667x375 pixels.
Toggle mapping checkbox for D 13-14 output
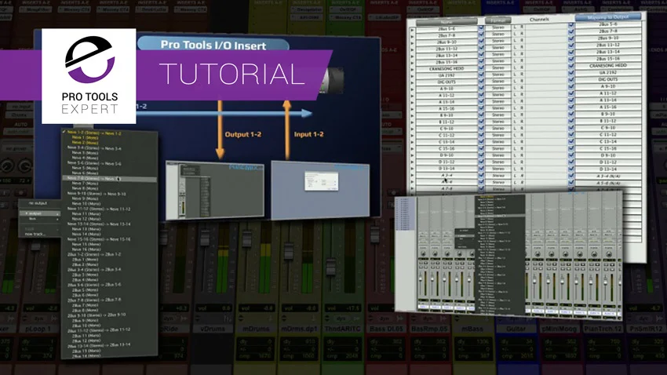coord(570,169)
